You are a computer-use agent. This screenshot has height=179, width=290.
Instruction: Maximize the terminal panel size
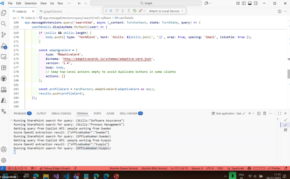(x=279, y=113)
